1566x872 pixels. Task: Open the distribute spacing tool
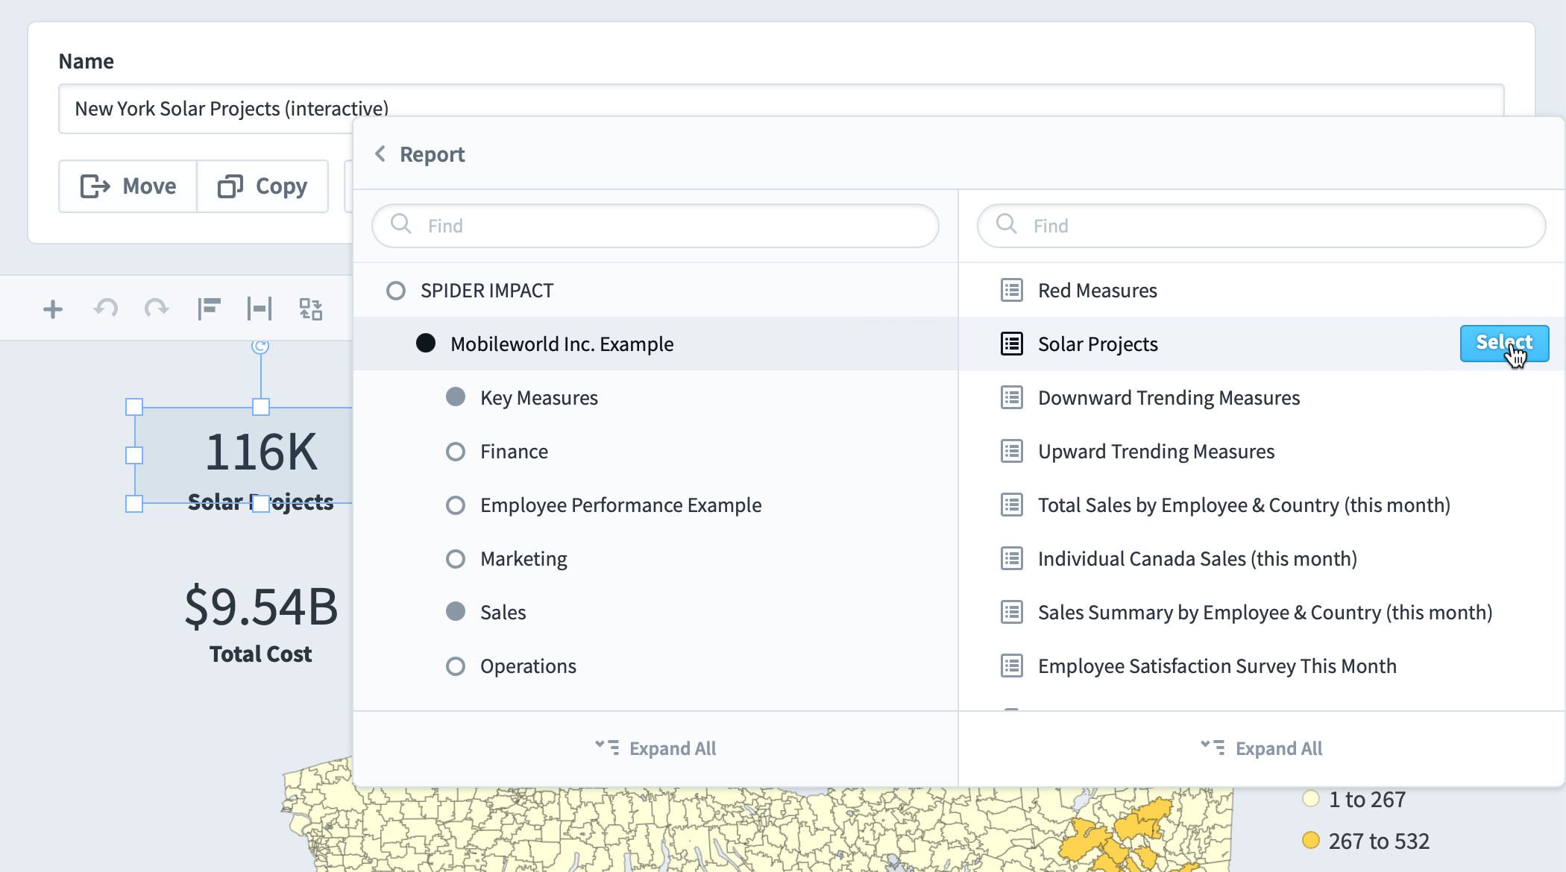[260, 309]
